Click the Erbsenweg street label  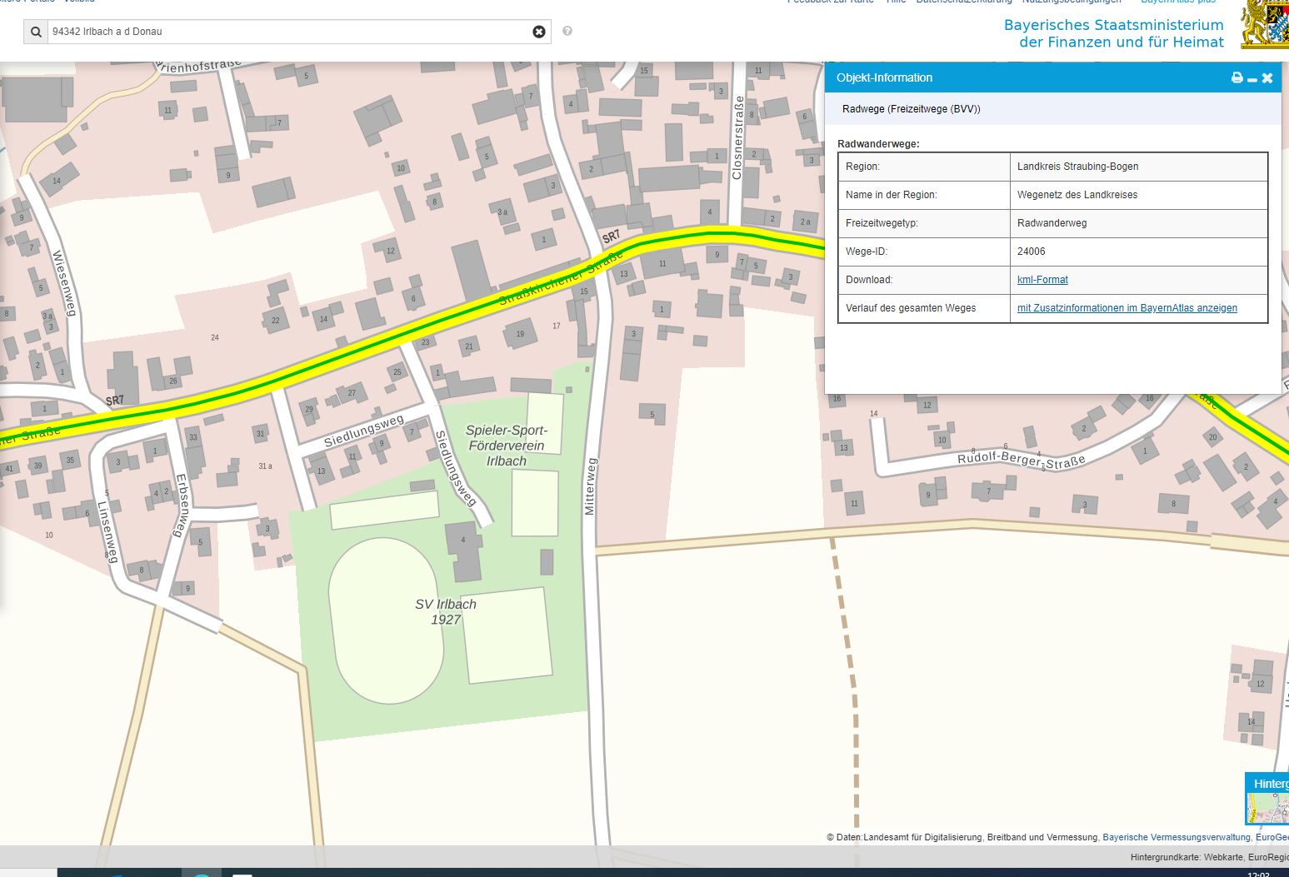pos(181,505)
